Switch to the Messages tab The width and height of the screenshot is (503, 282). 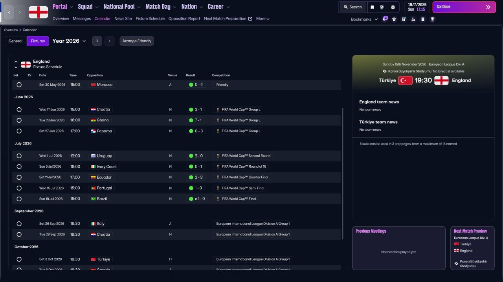coord(82,19)
